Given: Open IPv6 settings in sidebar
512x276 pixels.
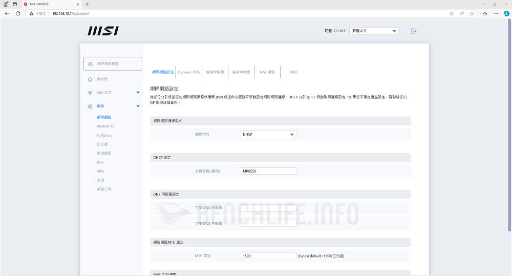Looking at the screenshot, I should click(100, 162).
